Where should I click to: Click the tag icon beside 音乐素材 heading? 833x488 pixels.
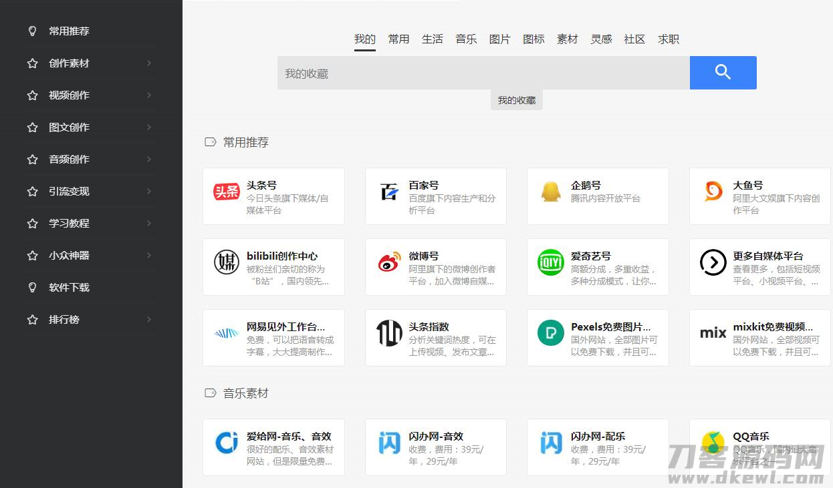[x=210, y=393]
